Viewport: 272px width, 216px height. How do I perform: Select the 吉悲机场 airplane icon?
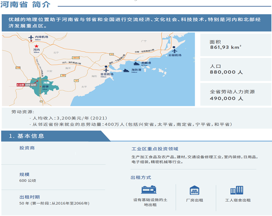coord(106,68)
